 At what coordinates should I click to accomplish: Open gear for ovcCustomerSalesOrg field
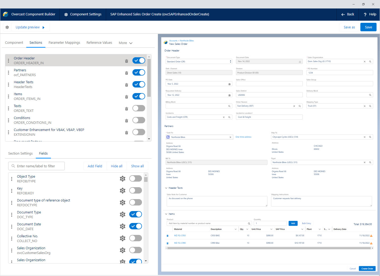(x=123, y=250)
